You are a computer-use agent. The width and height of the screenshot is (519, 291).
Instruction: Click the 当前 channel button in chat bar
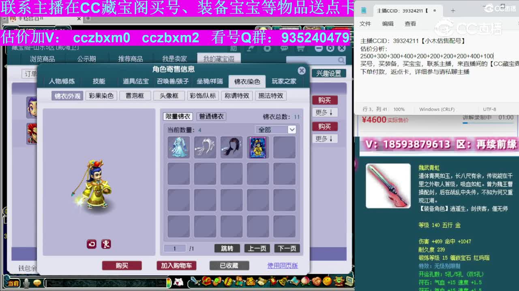click(13, 283)
